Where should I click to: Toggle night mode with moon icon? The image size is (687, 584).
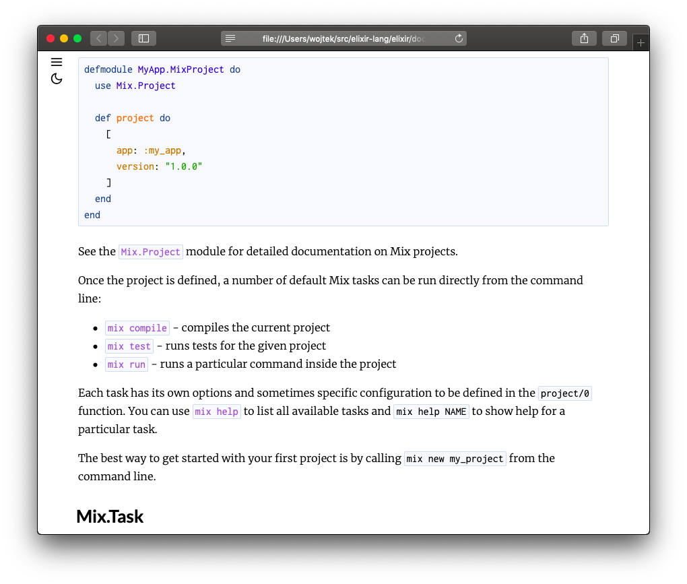[57, 79]
